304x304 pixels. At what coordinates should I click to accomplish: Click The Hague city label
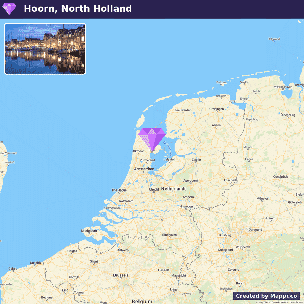pyautogui.click(x=119, y=190)
